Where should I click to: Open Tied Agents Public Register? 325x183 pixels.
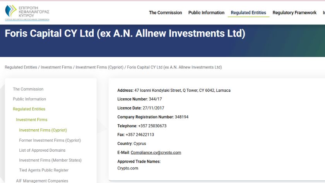pyautogui.click(x=44, y=171)
